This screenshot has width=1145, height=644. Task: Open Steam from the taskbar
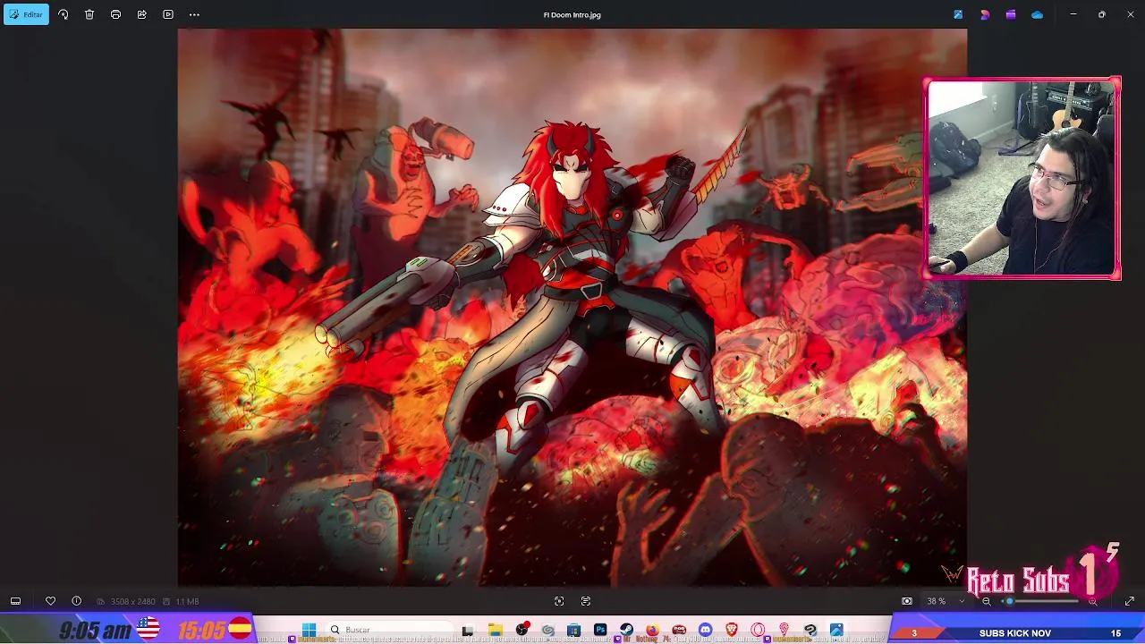626,631
